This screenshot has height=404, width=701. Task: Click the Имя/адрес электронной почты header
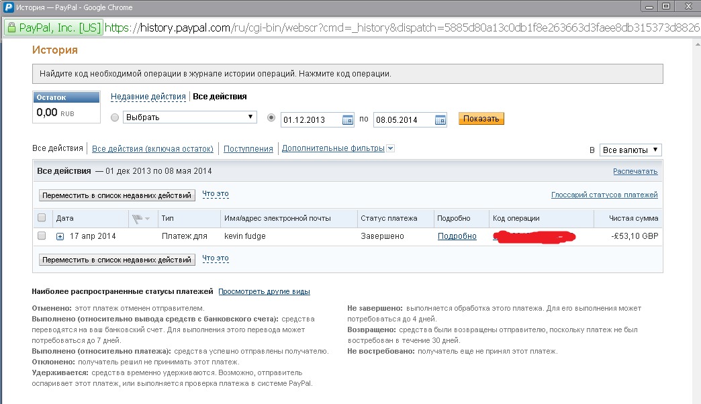coord(277,218)
